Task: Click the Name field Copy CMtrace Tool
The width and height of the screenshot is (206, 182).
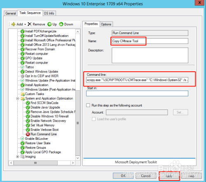Action: pyautogui.click(x=150, y=41)
